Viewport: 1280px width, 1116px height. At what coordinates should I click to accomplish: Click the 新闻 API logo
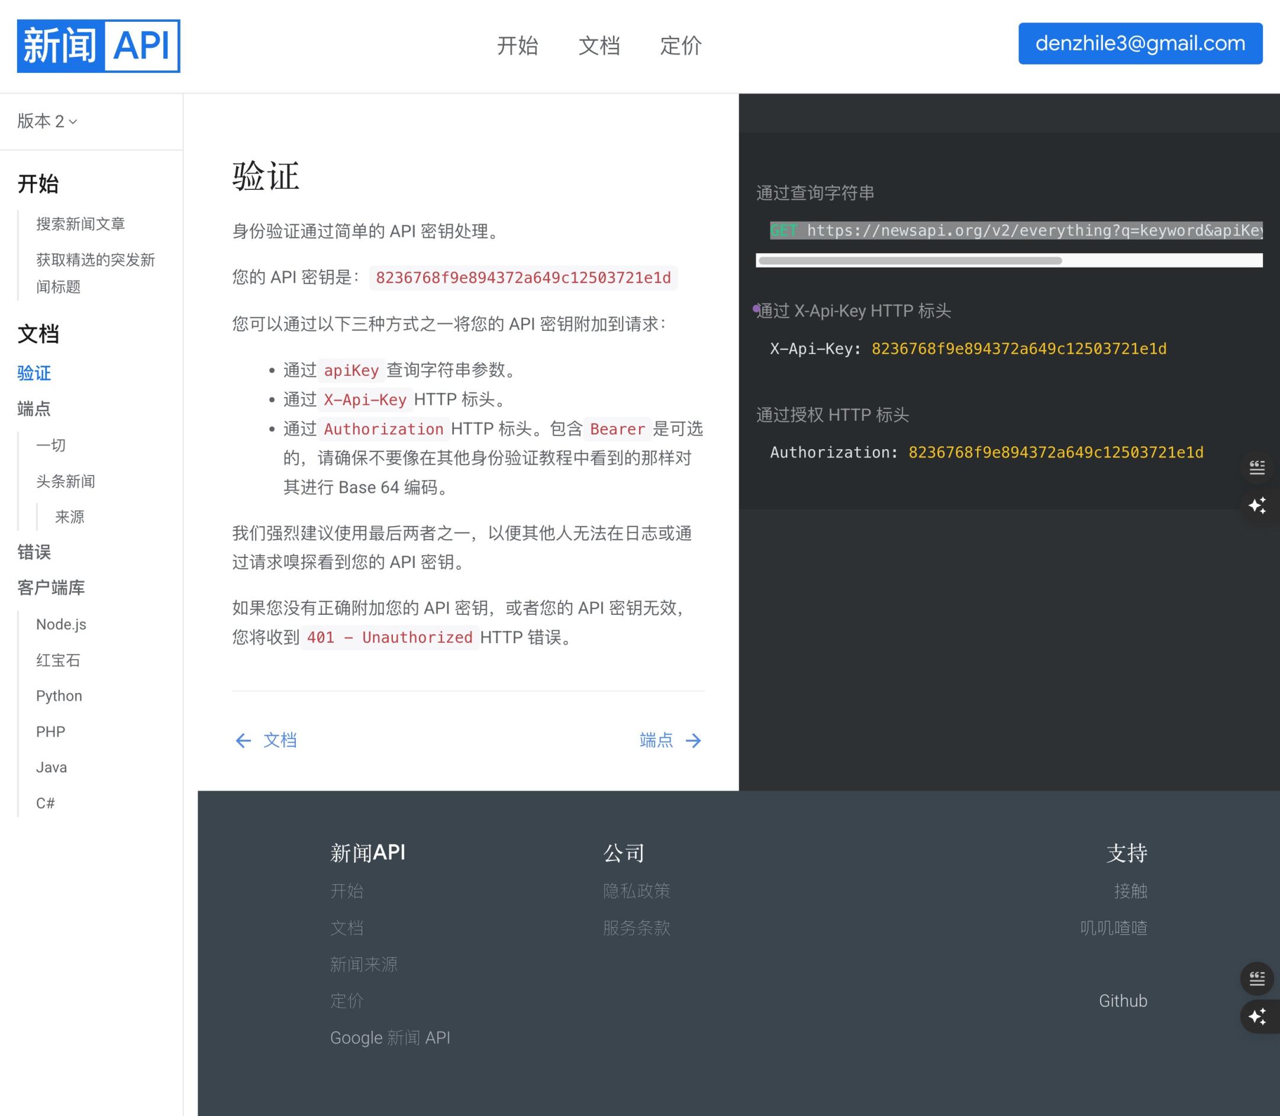[x=98, y=46]
